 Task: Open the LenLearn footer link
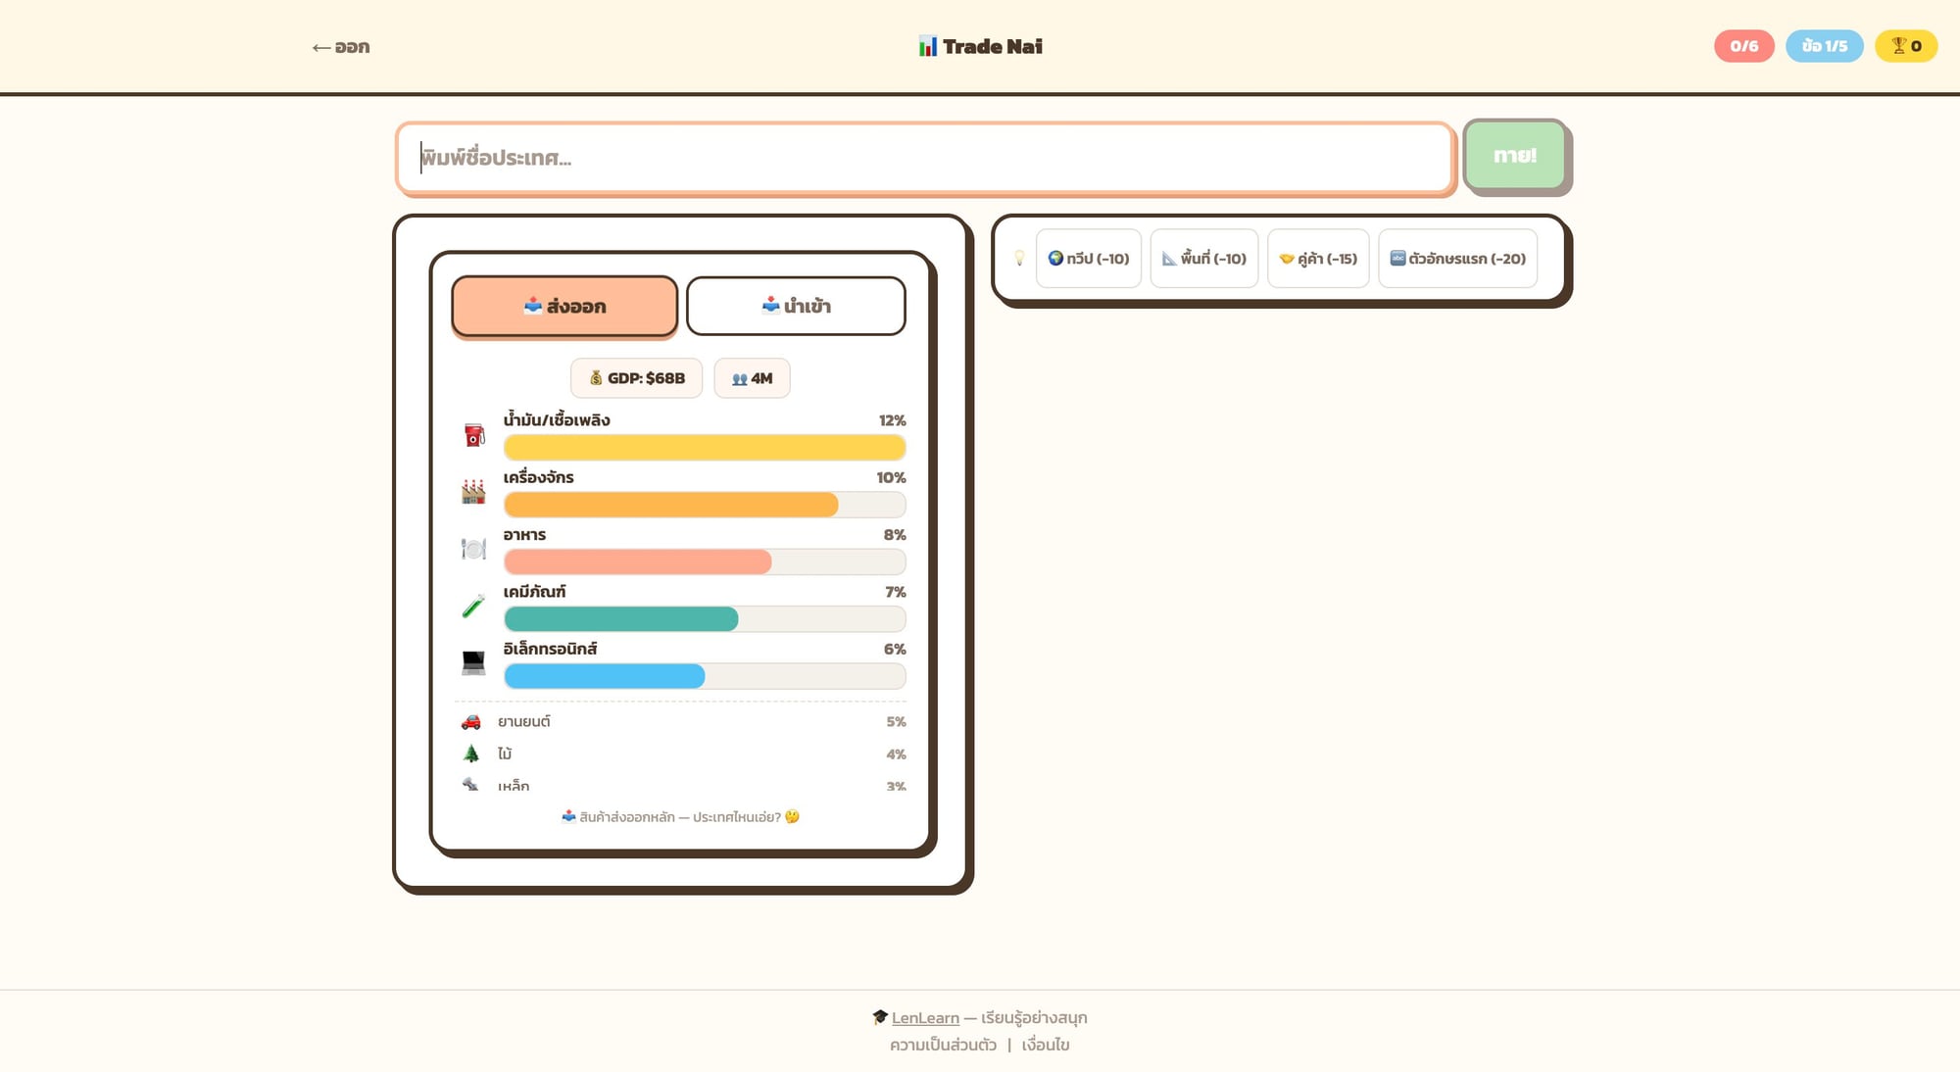pyautogui.click(x=925, y=1018)
